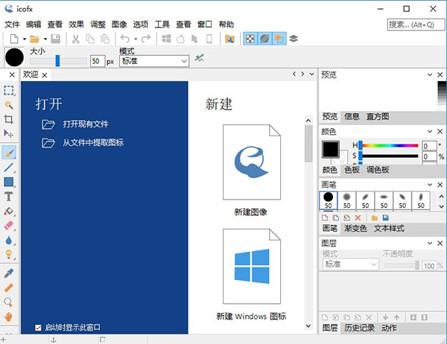The image size is (447, 344).
Task: Open the 效果 menu
Action: [x=76, y=24]
